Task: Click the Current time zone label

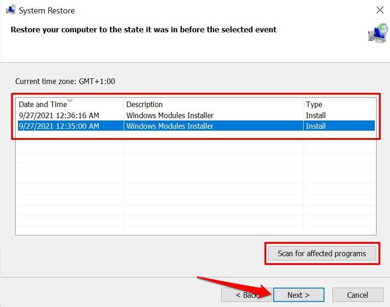Action: tap(65, 81)
